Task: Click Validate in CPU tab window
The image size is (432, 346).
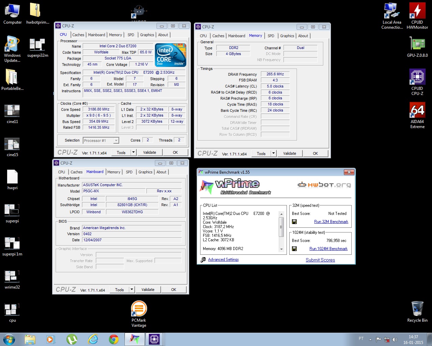Action: click(150, 152)
